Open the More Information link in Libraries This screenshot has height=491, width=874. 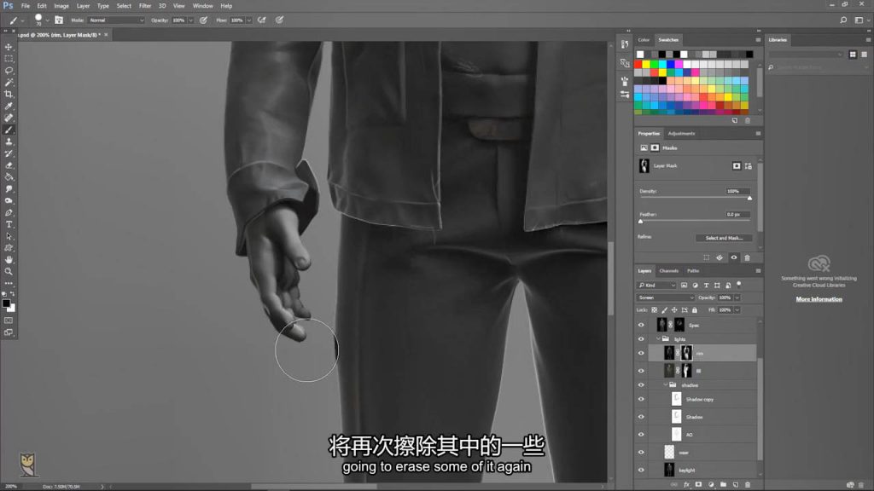click(x=819, y=299)
